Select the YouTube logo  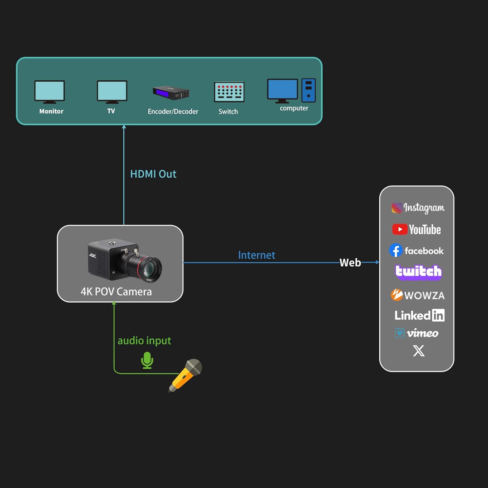[416, 229]
